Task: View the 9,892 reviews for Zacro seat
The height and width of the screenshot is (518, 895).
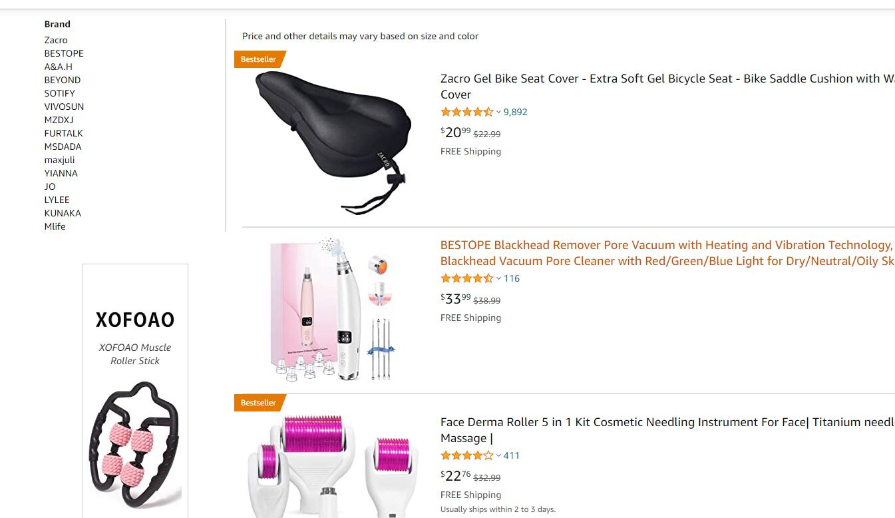Action: (515, 112)
